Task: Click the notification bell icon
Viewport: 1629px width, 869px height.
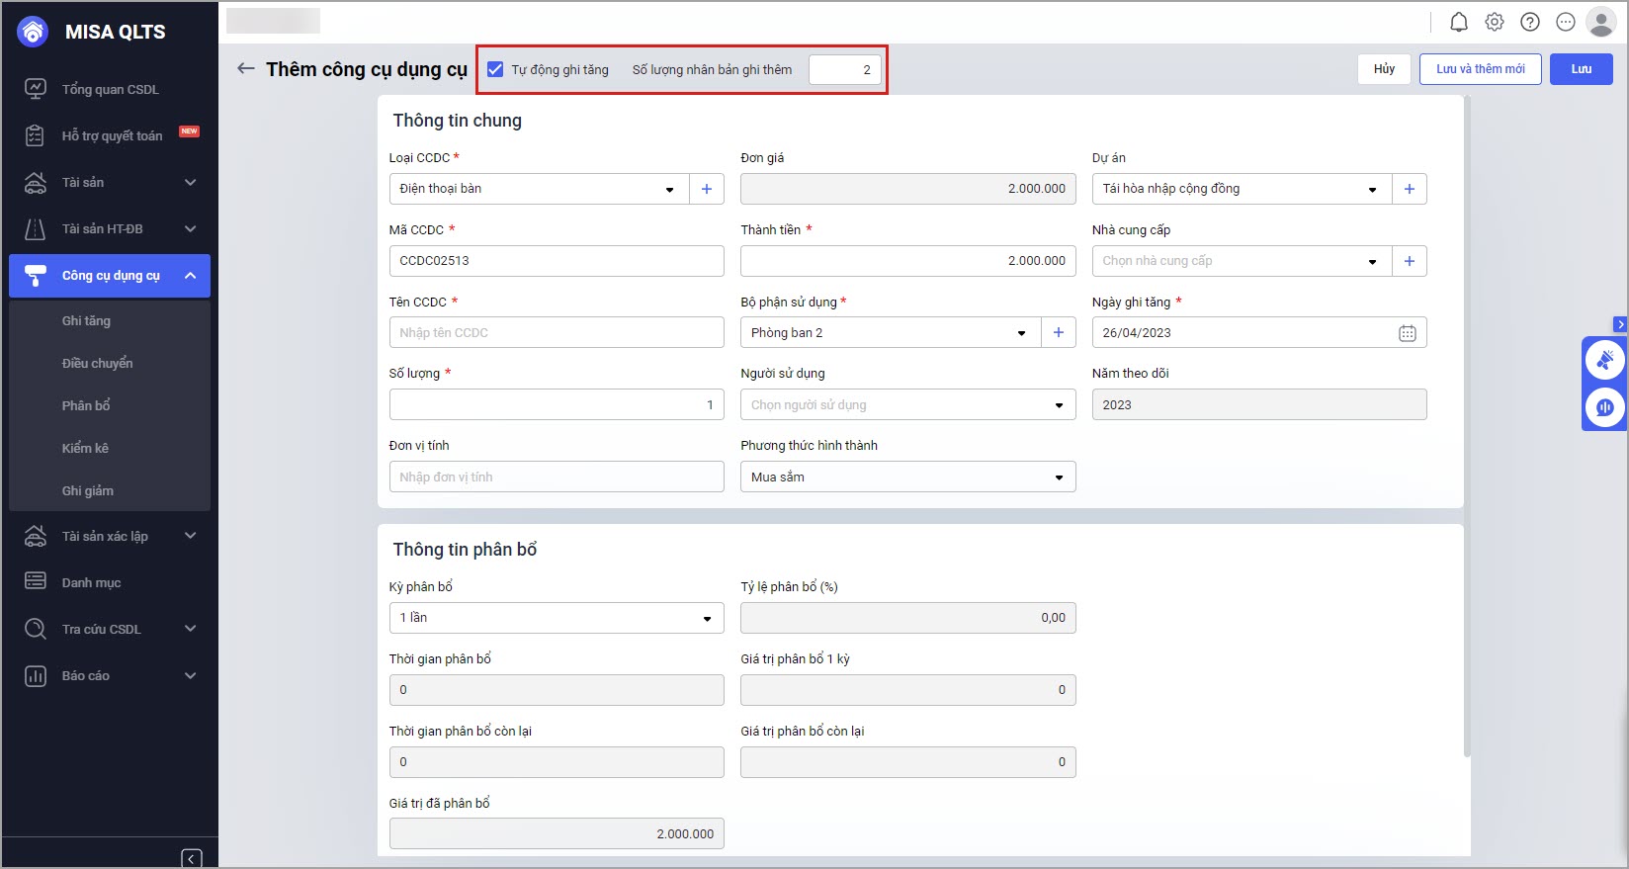Action: [1458, 22]
